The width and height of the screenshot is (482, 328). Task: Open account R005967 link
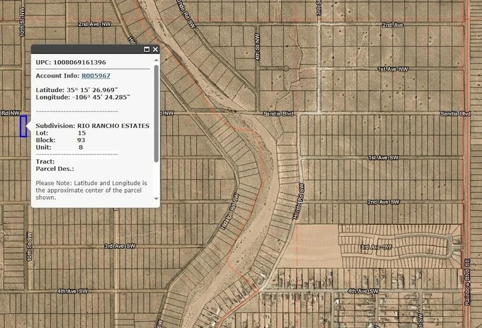pyautogui.click(x=96, y=76)
